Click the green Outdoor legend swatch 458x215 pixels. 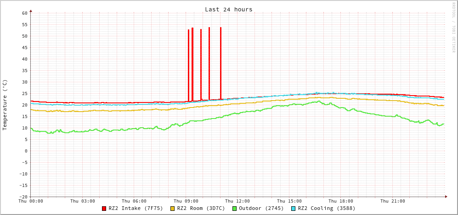click(x=234, y=209)
